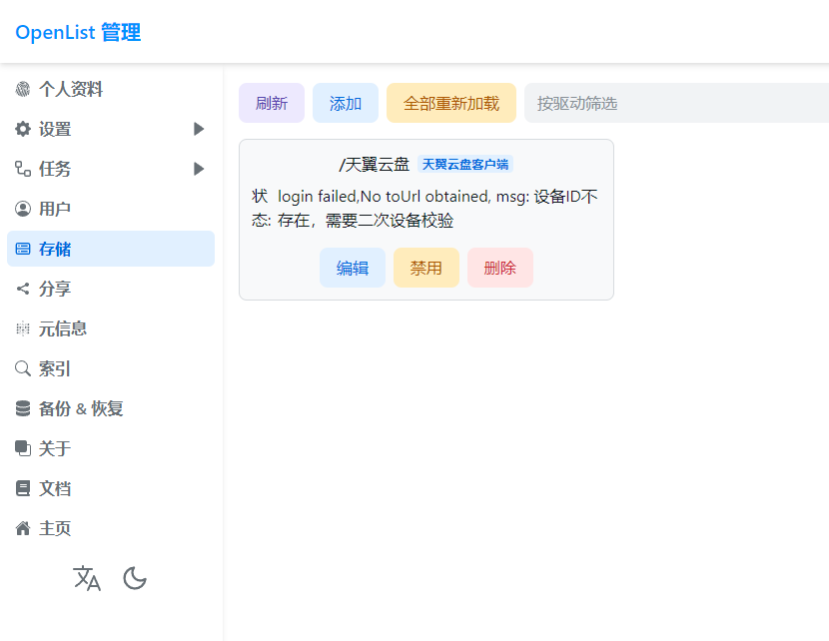Click the 刷新 refresh button
This screenshot has width=829, height=641.
click(272, 103)
